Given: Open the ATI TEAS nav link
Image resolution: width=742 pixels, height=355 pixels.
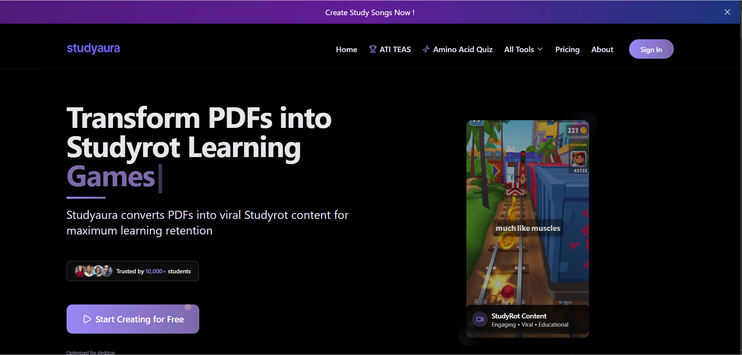Looking at the screenshot, I should pyautogui.click(x=390, y=49).
